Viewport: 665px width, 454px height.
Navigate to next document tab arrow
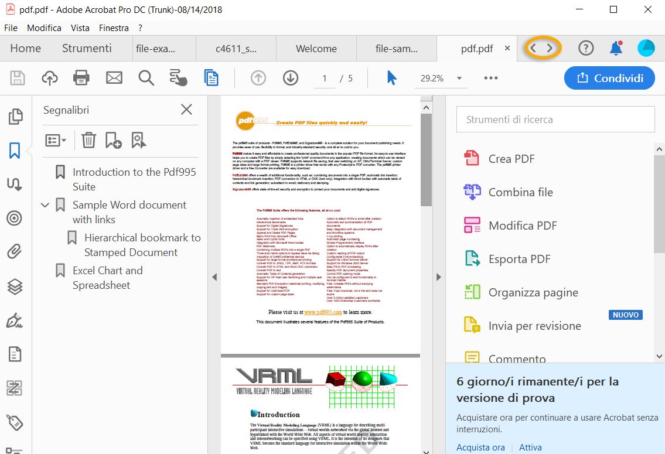coord(550,49)
